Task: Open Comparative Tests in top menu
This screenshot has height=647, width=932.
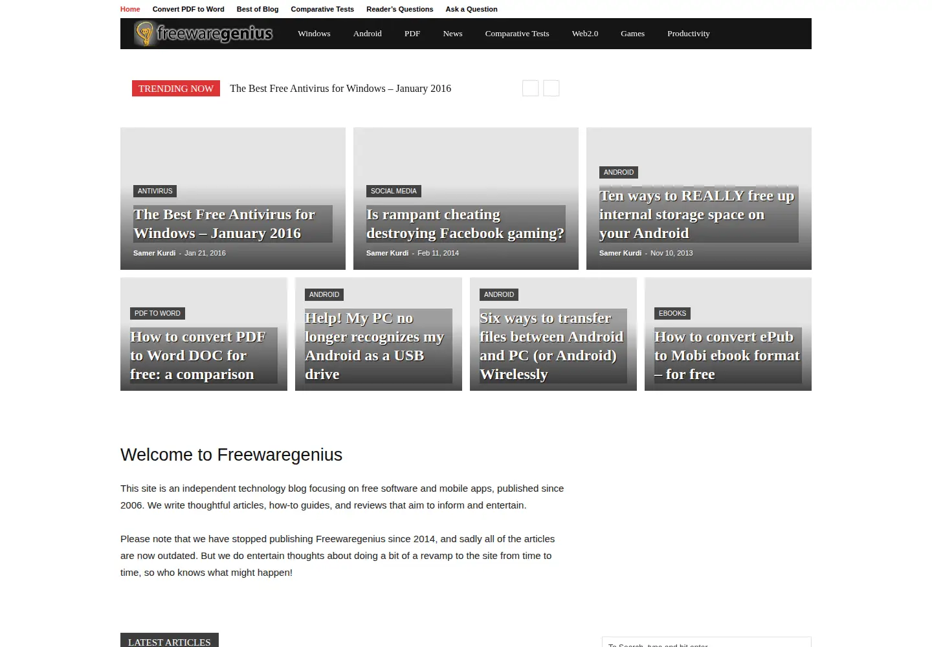Action: pyautogui.click(x=322, y=9)
